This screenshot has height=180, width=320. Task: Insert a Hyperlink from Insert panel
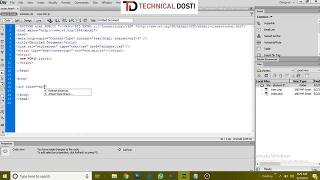[269, 23]
